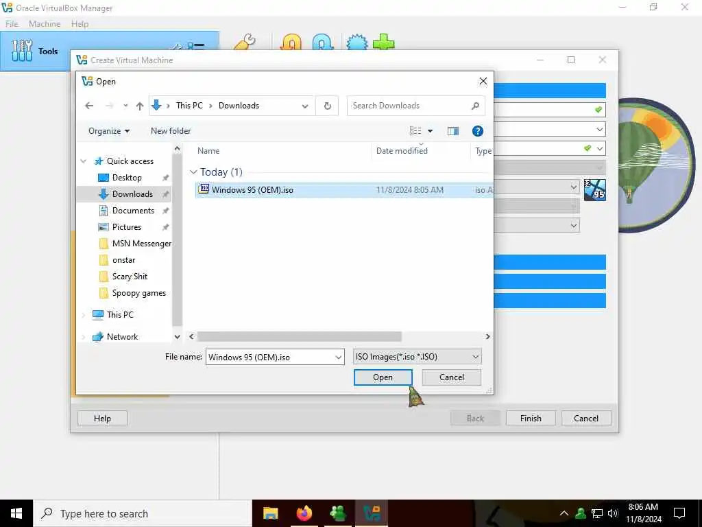Screen dimensions: 702x527
Task: Click Cancel in Create Virtual Machine window
Action: click(586, 418)
